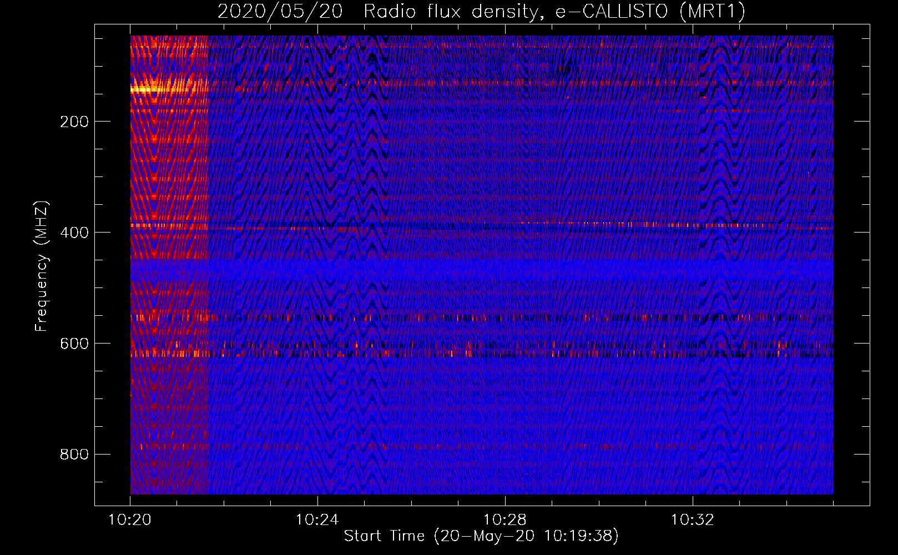This screenshot has height=555, width=898.
Task: Click the 800 frequency tick label
Action: (74, 455)
